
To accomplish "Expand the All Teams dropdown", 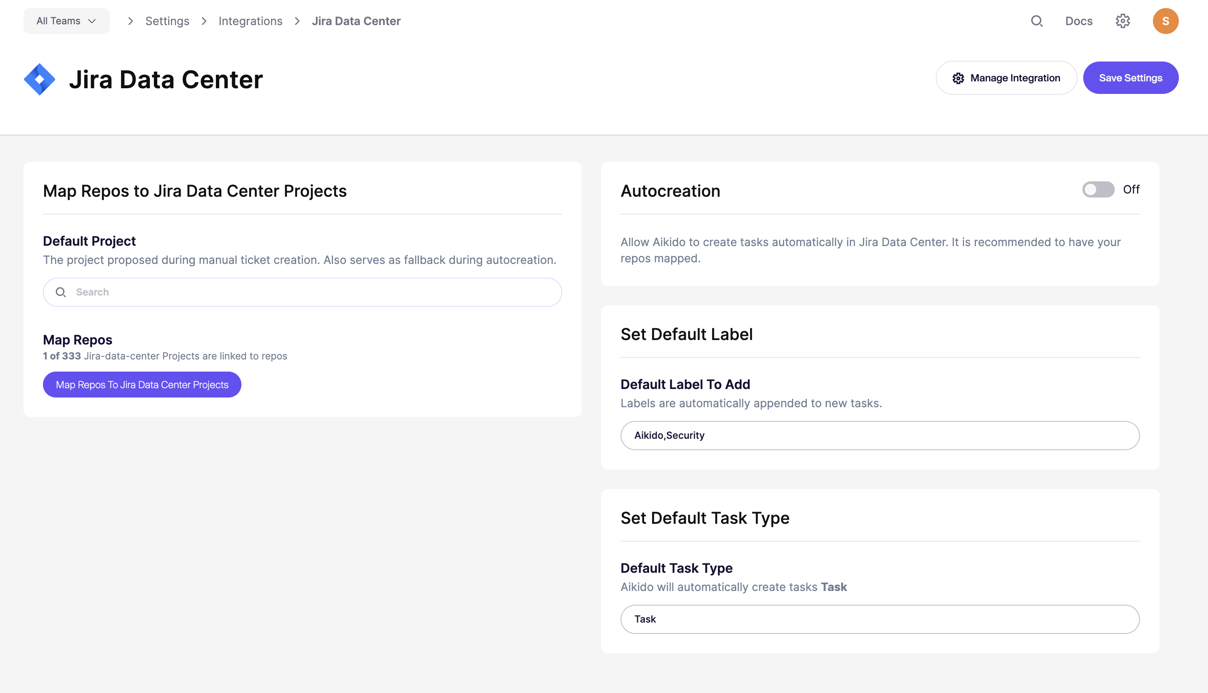I will 66,21.
